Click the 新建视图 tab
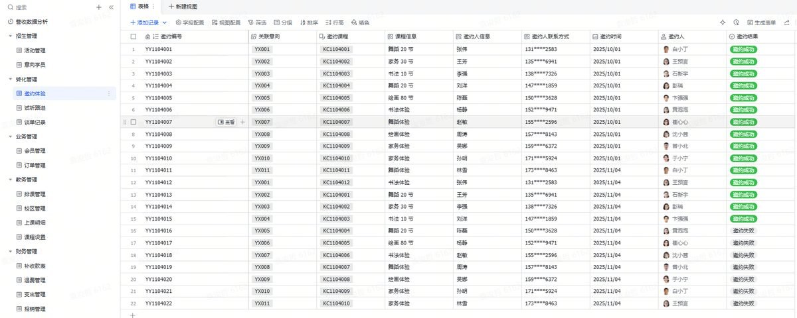The width and height of the screenshot is (797, 318). pyautogui.click(x=183, y=6)
